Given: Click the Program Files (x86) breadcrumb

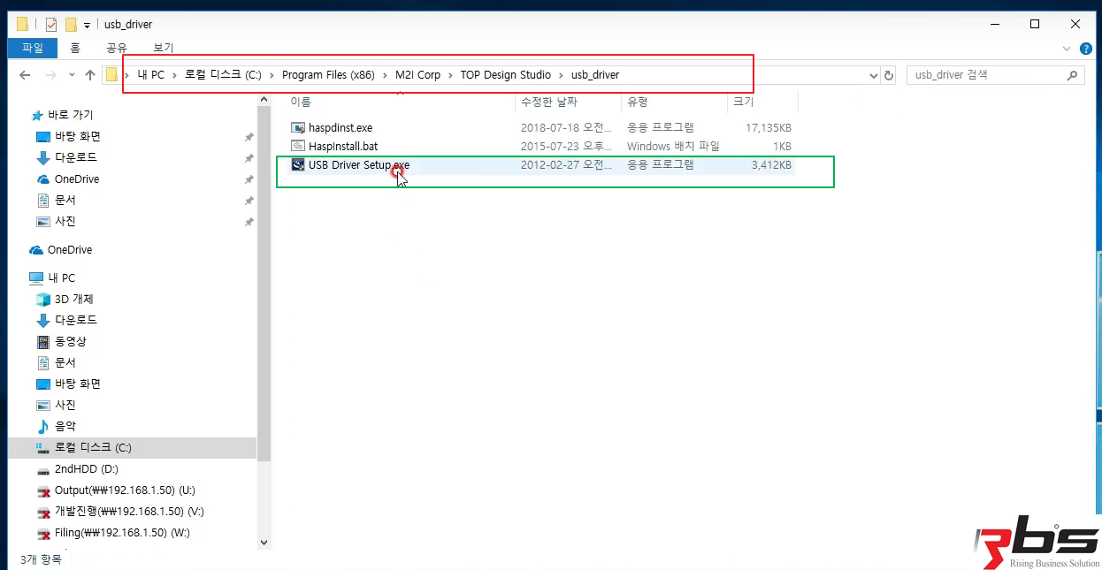Looking at the screenshot, I should 328,75.
